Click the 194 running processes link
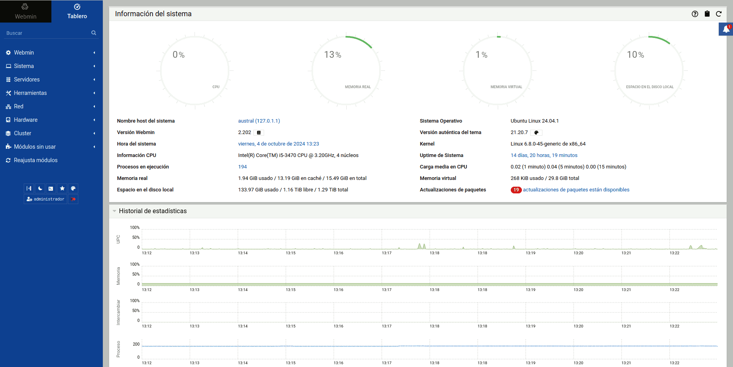 [242, 167]
